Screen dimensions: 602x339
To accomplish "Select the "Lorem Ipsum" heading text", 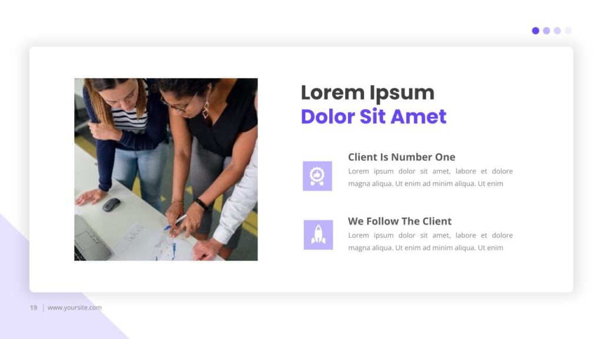I will point(367,93).
